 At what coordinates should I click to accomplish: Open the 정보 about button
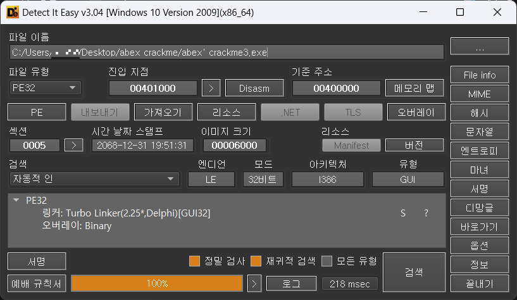480,265
